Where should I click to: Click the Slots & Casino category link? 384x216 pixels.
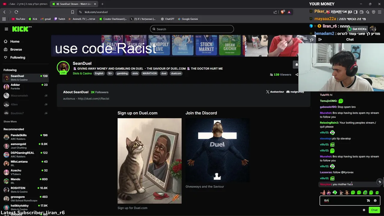[x=82, y=73]
